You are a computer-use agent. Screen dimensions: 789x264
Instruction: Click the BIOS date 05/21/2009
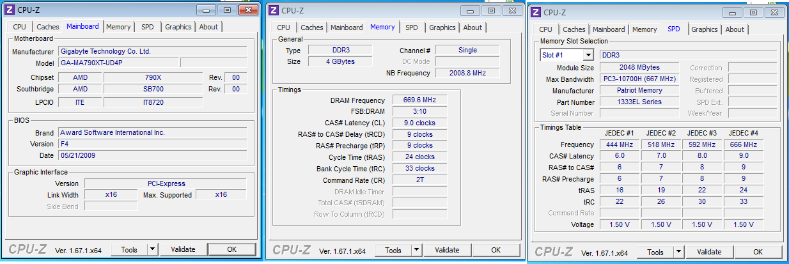(x=152, y=155)
